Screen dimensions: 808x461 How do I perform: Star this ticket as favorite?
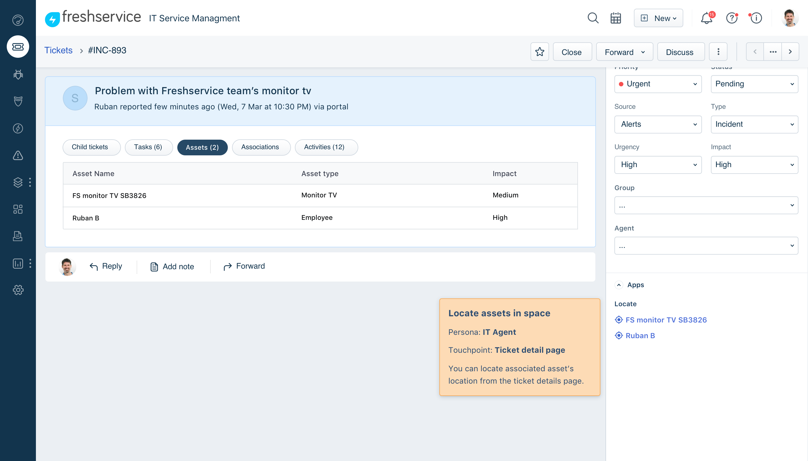click(x=540, y=51)
